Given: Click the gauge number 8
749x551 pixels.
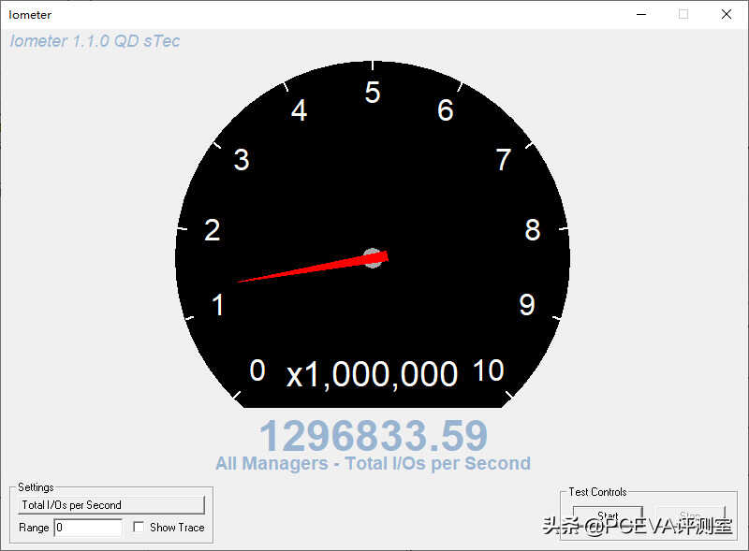Looking at the screenshot, I should (533, 230).
